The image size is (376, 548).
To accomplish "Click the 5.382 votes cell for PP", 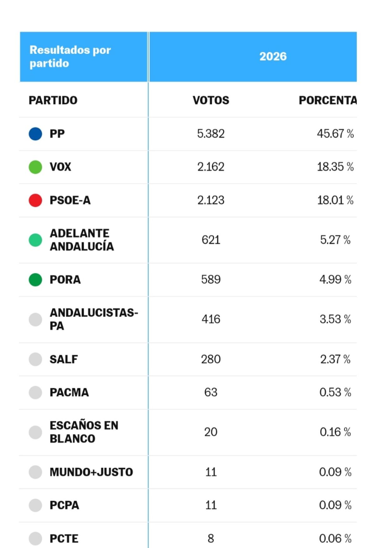I will (x=211, y=134).
